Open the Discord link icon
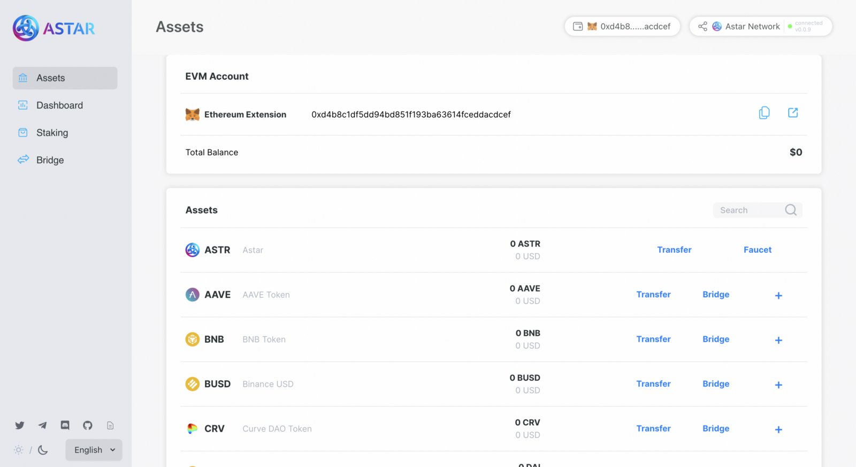The image size is (856, 467). [x=65, y=425]
